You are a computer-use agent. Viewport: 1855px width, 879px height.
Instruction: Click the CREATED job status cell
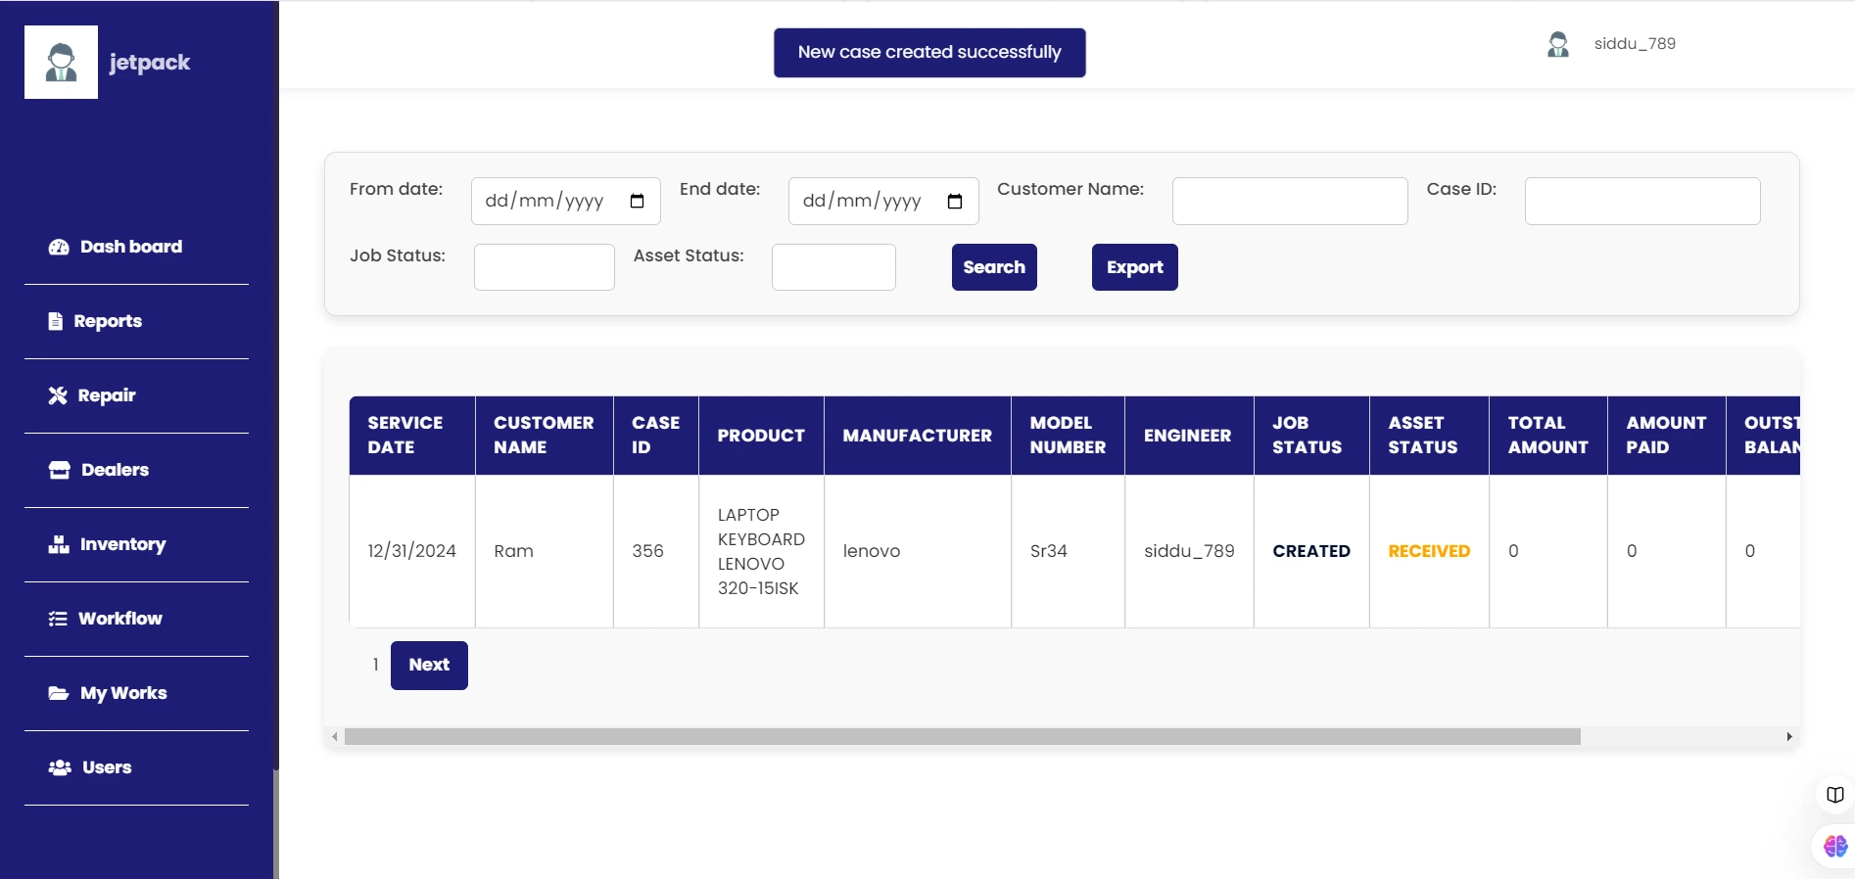(x=1311, y=551)
